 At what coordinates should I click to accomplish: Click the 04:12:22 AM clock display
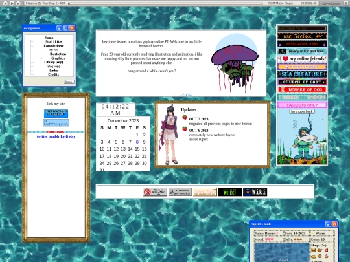point(115,109)
